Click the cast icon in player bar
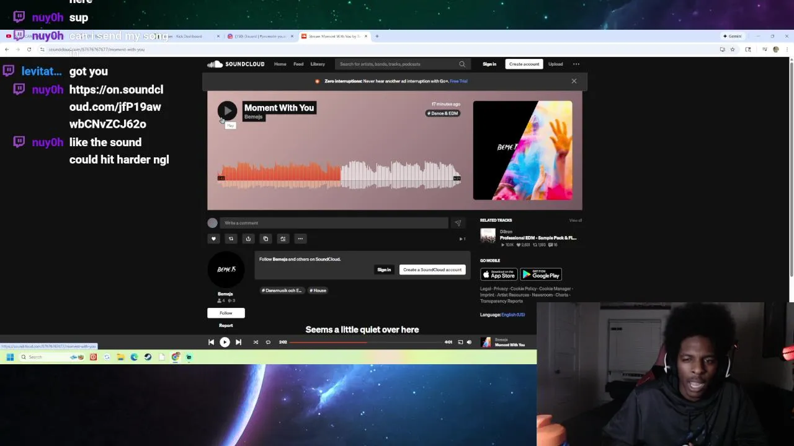Image resolution: width=794 pixels, height=446 pixels. (460, 342)
